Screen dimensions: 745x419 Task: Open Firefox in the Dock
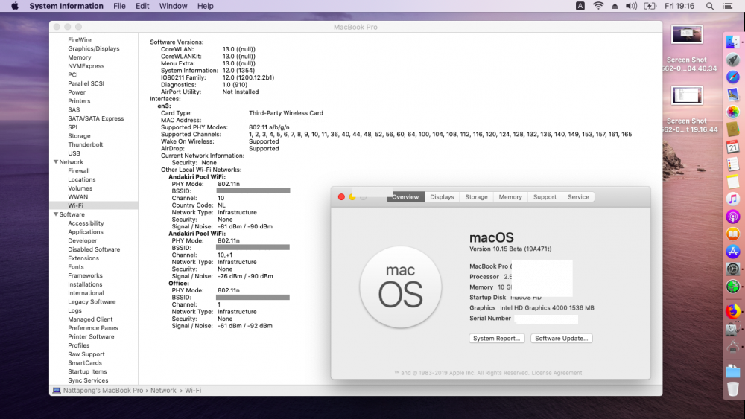tap(732, 311)
